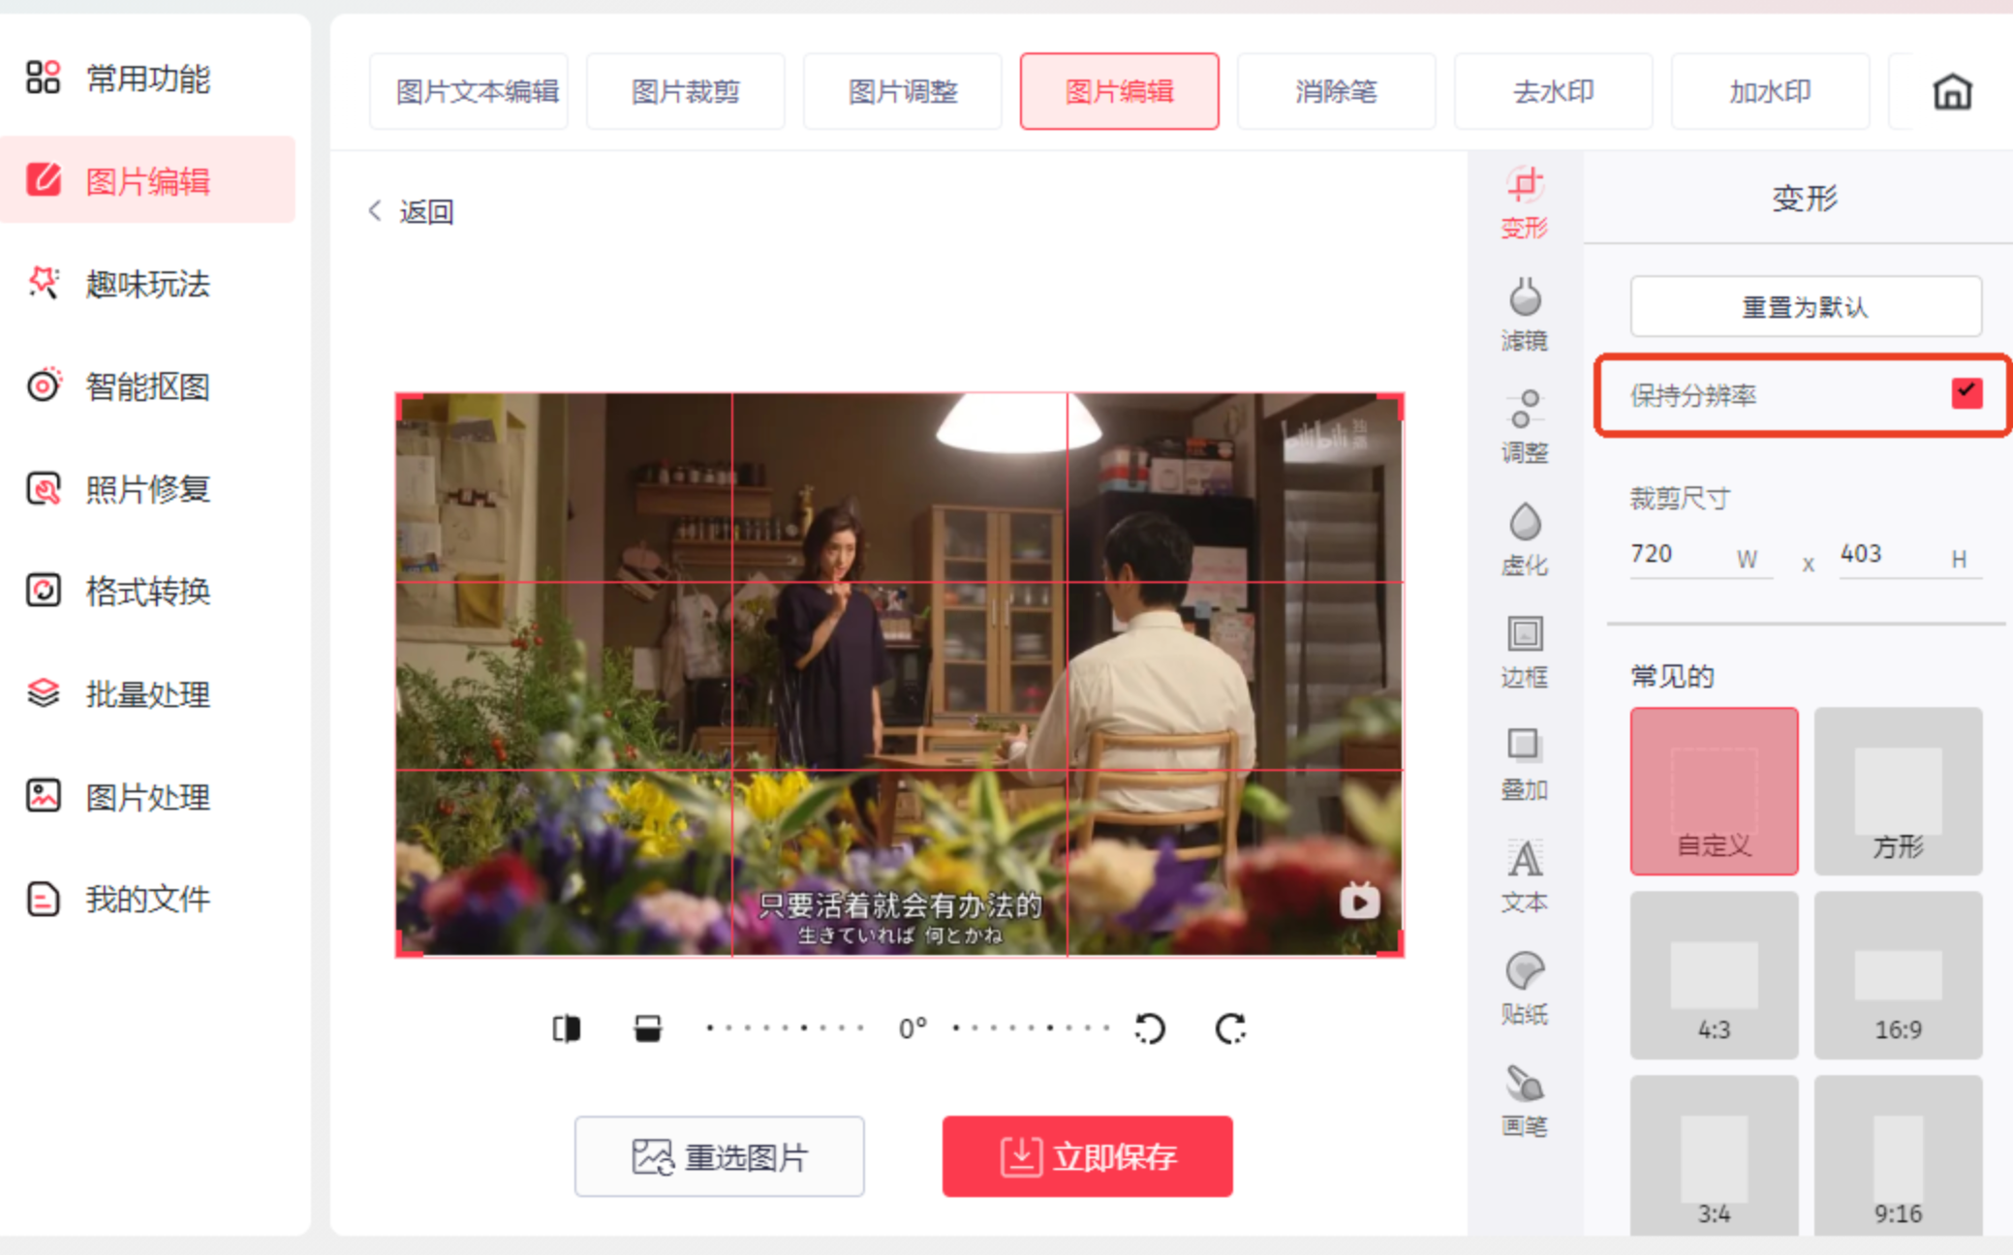Click the crop width input field
2013x1255 pixels.
(x=1681, y=554)
